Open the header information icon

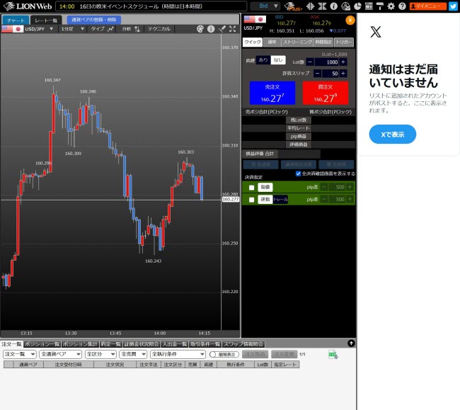(333, 6)
